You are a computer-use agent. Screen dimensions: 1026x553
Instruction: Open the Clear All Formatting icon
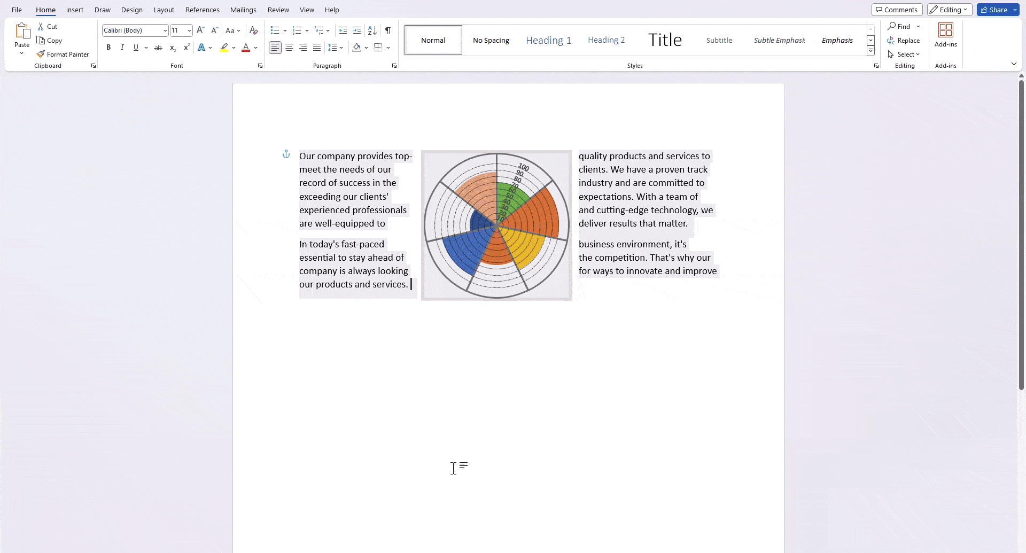(x=253, y=30)
